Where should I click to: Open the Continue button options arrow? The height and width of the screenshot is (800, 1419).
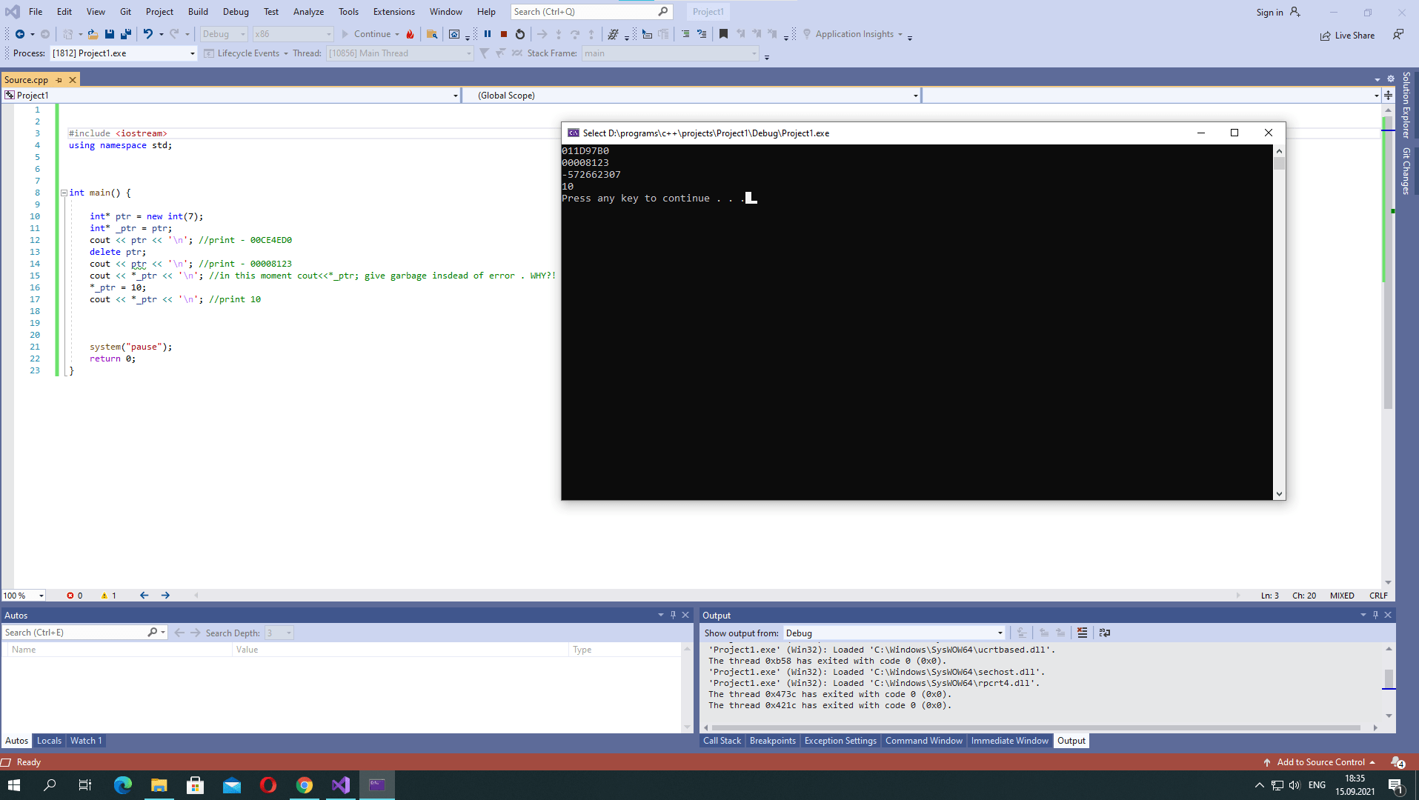pos(397,34)
